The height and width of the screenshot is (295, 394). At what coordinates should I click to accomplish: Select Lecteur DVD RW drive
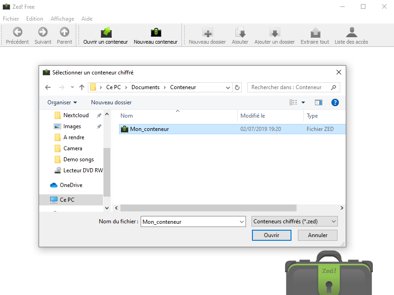pyautogui.click(x=79, y=170)
